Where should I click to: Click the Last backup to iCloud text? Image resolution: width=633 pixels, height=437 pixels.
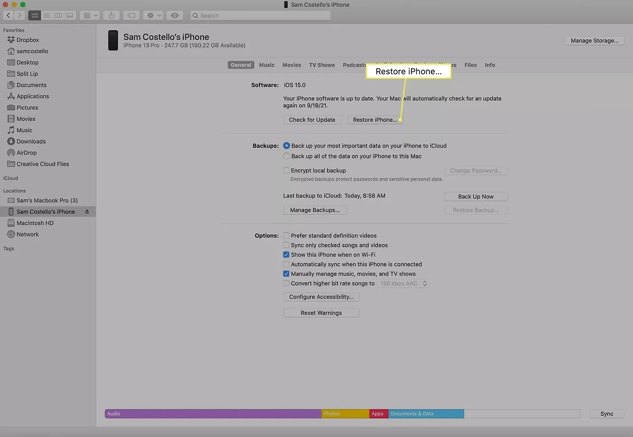[334, 196]
